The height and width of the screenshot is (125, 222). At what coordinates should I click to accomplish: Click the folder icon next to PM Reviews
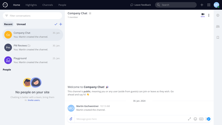pos(29,46)
